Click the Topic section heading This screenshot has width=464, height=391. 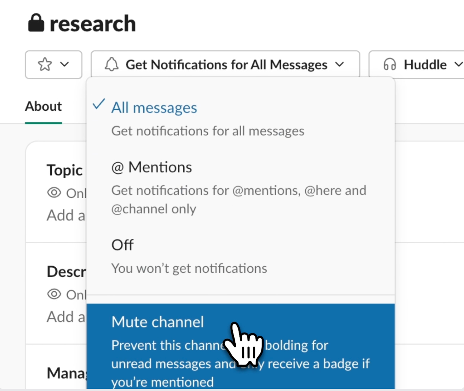point(64,170)
